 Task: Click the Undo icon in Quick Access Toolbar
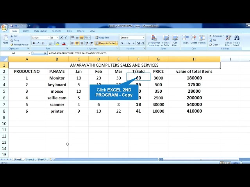16,26
